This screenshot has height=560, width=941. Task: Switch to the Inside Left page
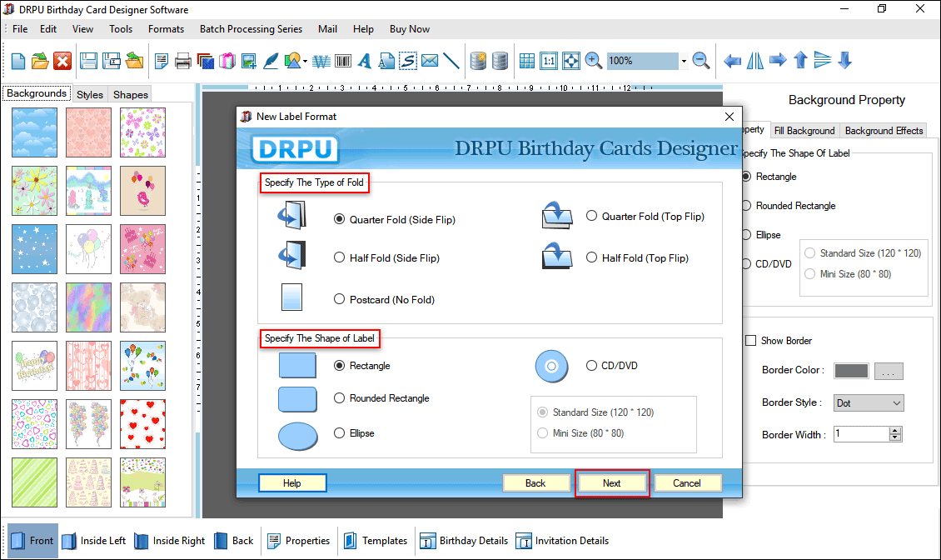coord(93,541)
